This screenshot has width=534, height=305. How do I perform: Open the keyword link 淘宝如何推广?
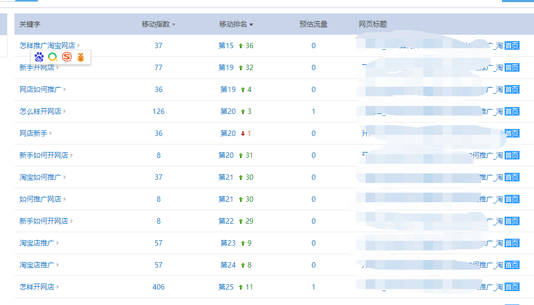[x=40, y=177]
